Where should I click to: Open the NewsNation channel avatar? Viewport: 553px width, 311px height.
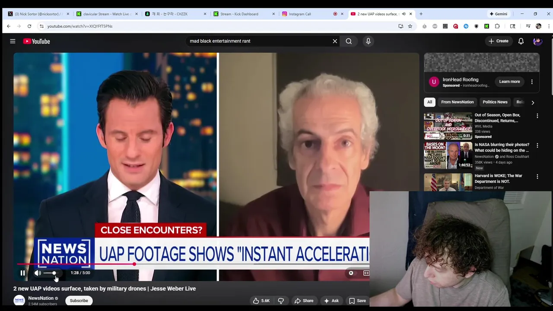point(19,301)
